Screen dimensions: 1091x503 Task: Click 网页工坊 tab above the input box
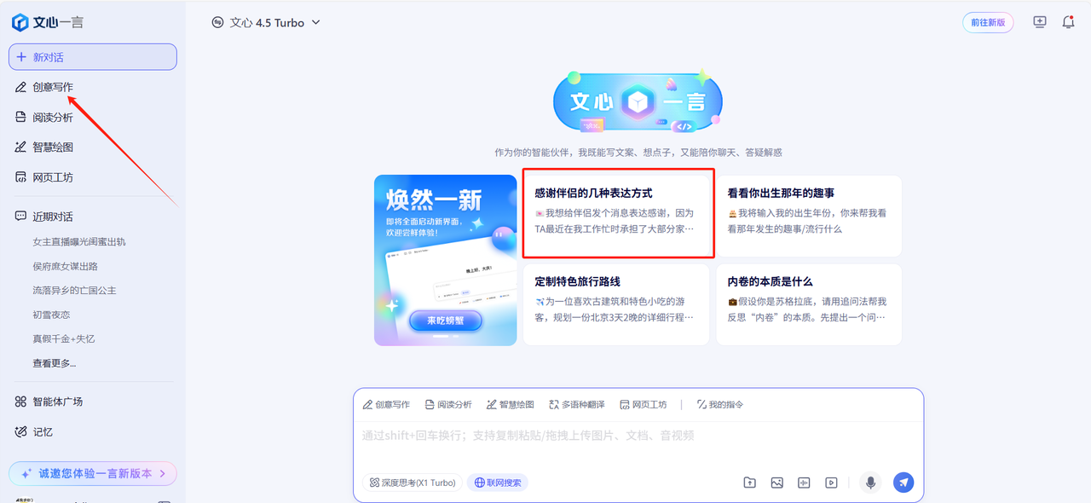pos(644,405)
